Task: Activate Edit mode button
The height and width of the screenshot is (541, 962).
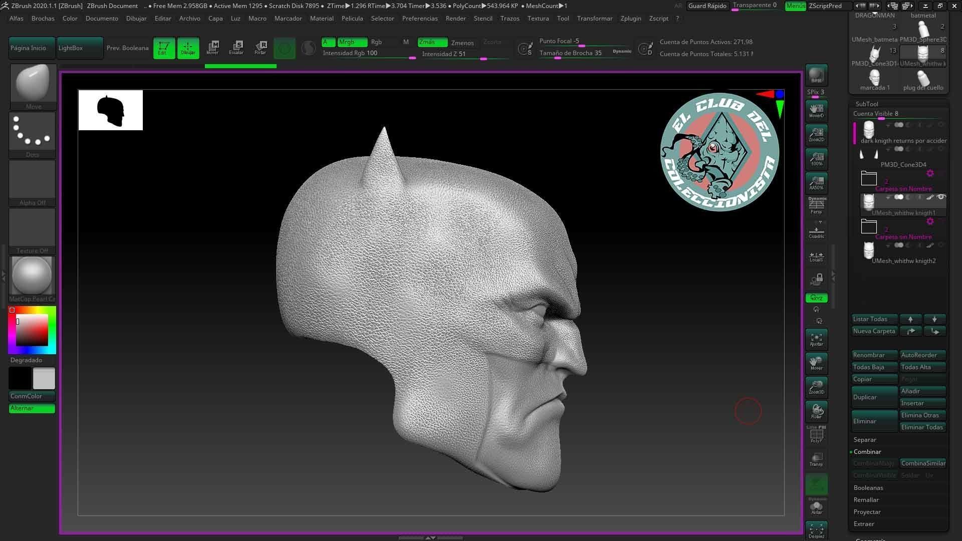Action: coord(164,48)
